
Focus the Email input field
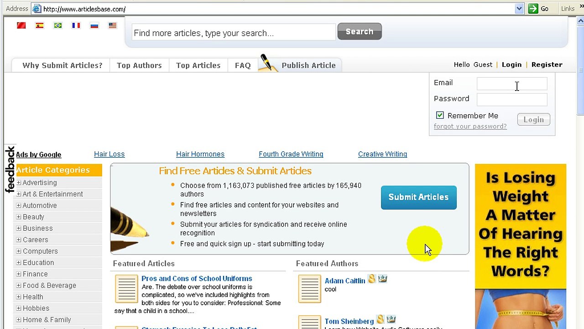coord(512,84)
